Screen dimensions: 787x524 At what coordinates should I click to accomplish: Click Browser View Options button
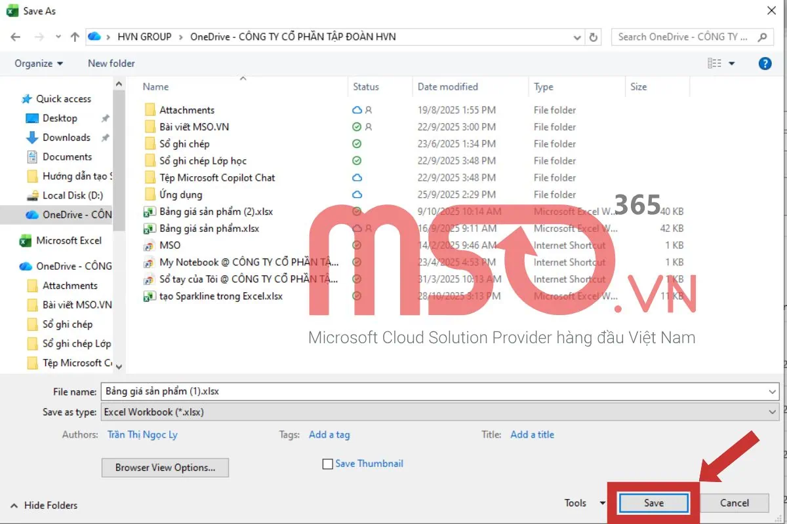(165, 468)
